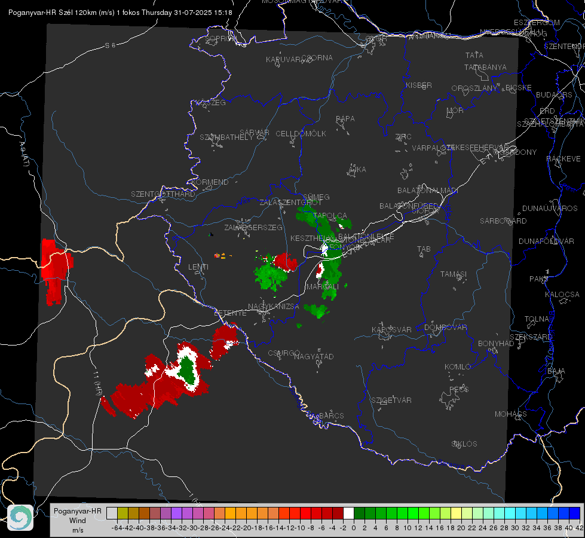Viewport: 585px width, 538px height.
Task: Click the green core inside the southwest red echo
Action: (186, 369)
